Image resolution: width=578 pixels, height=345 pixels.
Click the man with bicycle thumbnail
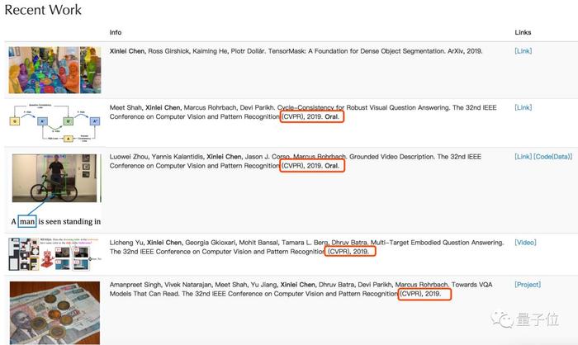(x=56, y=178)
